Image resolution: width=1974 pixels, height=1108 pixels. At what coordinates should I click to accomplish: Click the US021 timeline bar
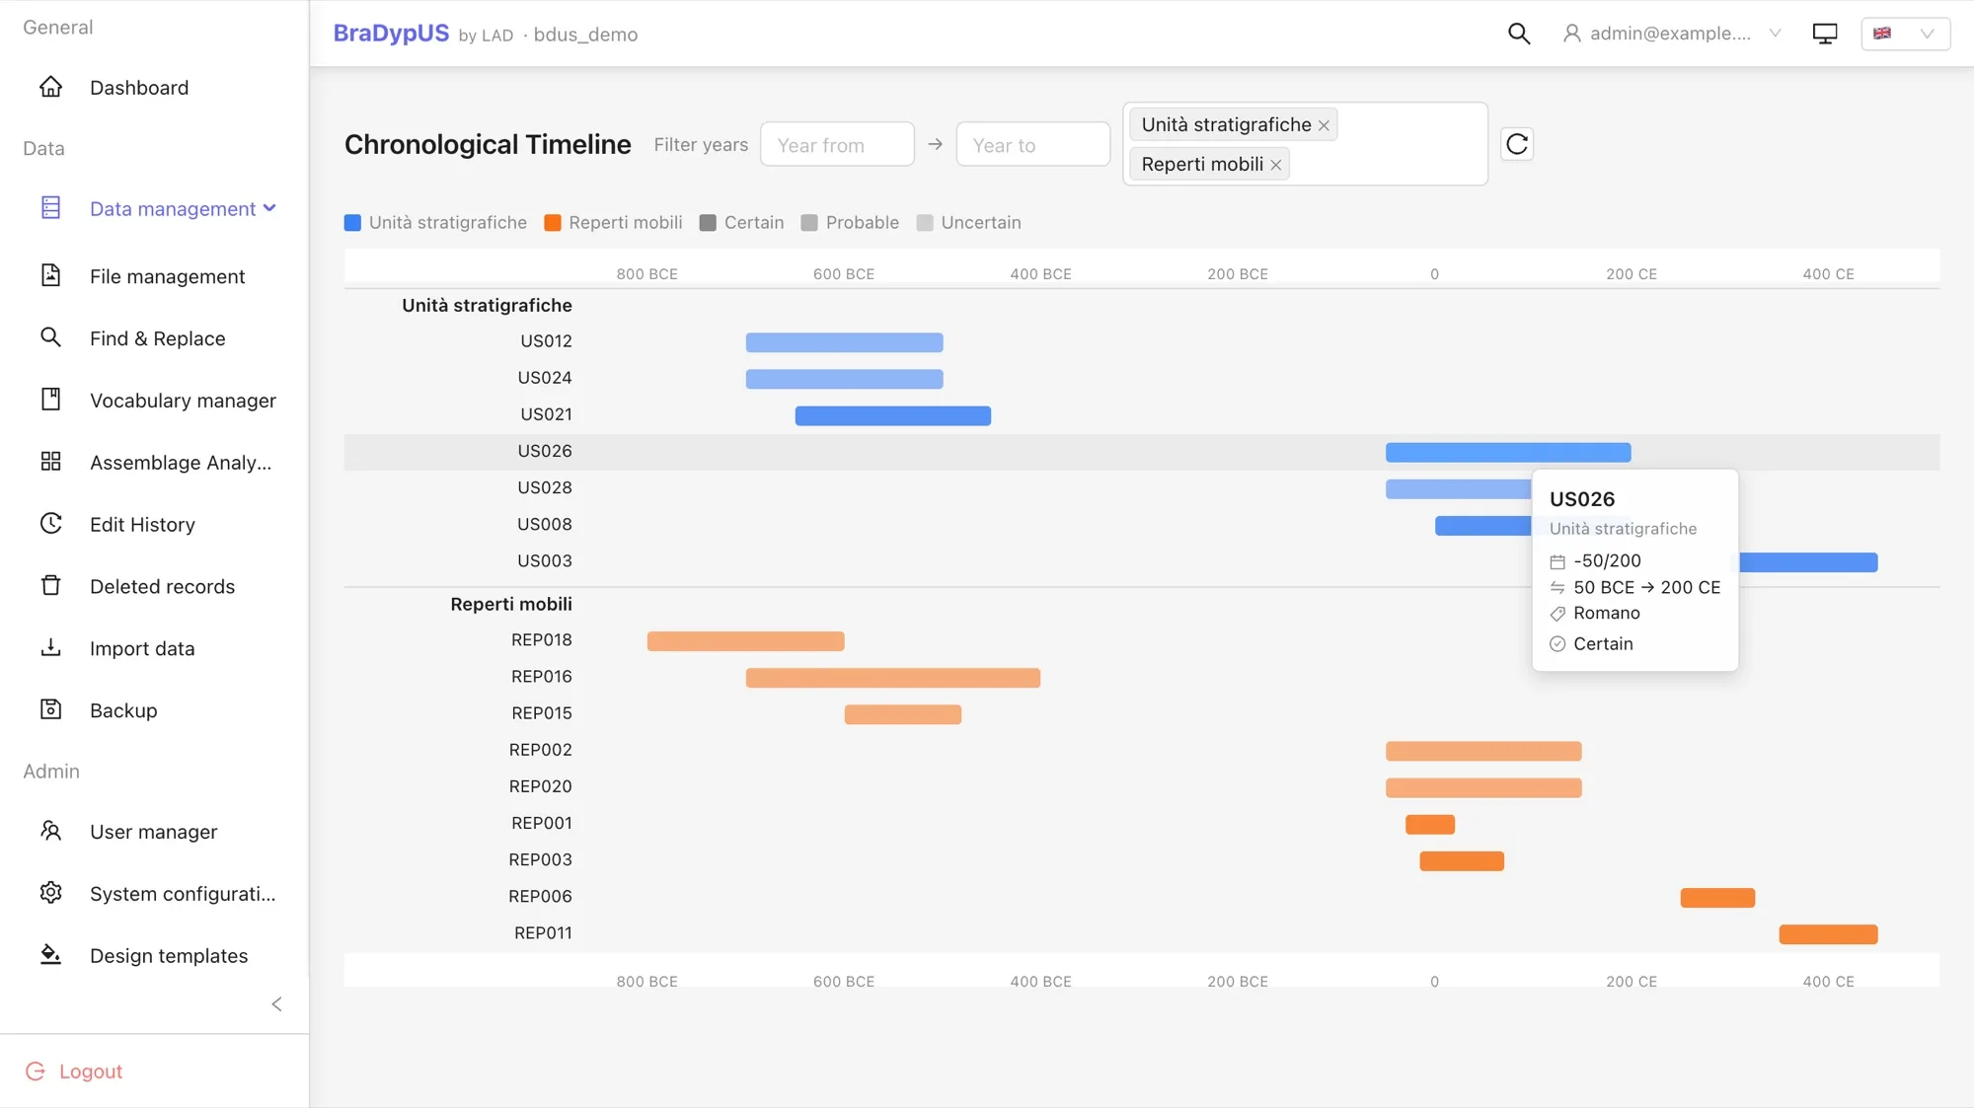coord(893,416)
